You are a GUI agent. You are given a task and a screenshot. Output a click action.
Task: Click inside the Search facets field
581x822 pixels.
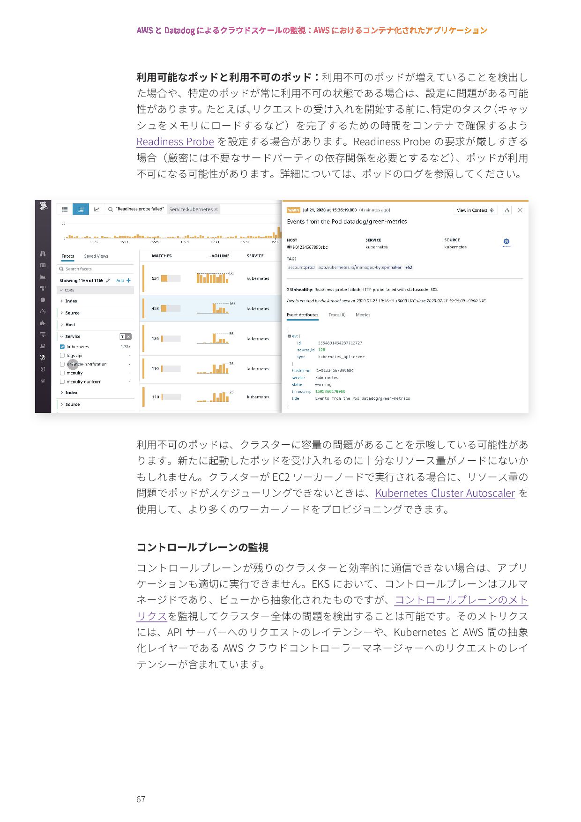[x=96, y=269]
